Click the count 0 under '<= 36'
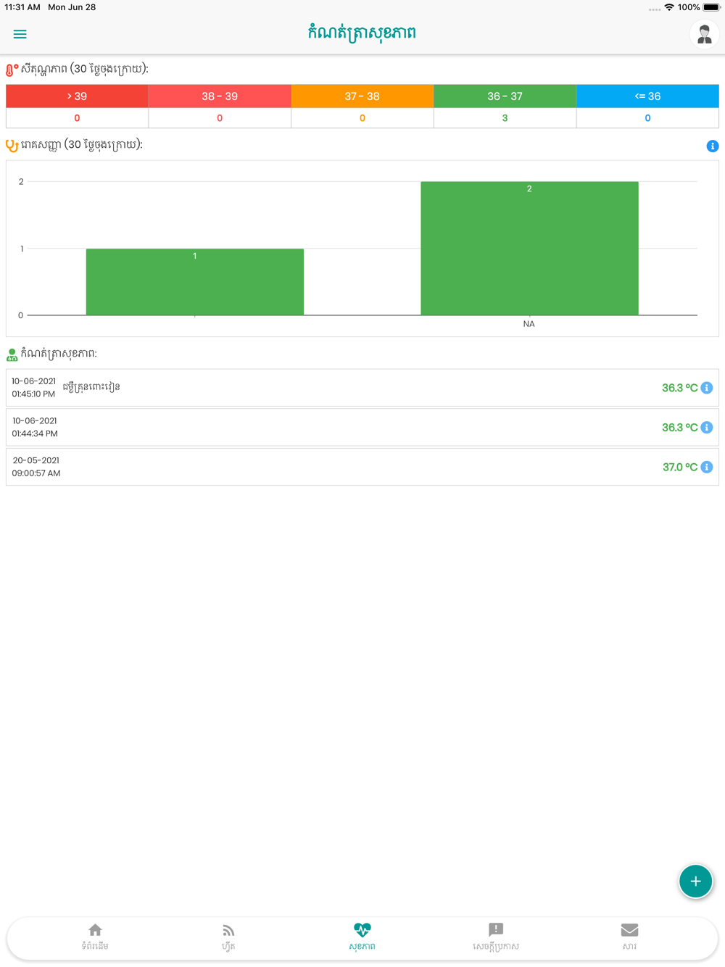 click(x=647, y=118)
